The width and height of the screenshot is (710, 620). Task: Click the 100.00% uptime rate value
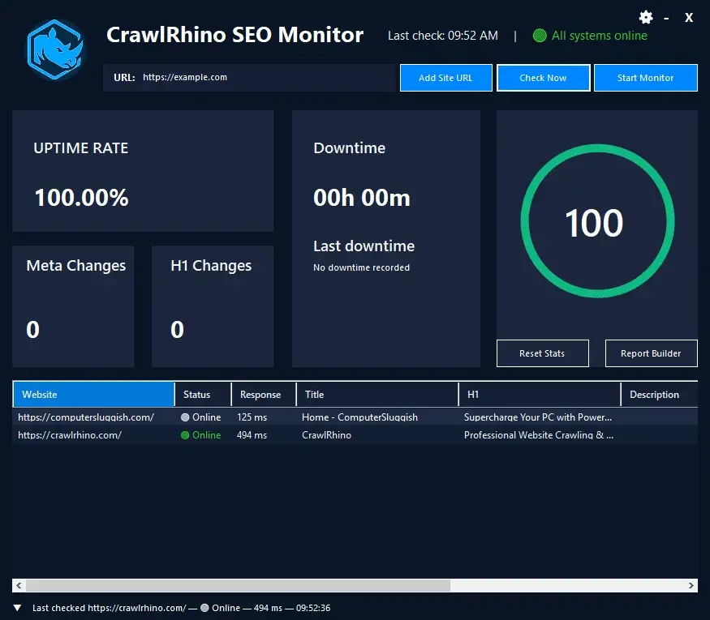click(x=81, y=198)
